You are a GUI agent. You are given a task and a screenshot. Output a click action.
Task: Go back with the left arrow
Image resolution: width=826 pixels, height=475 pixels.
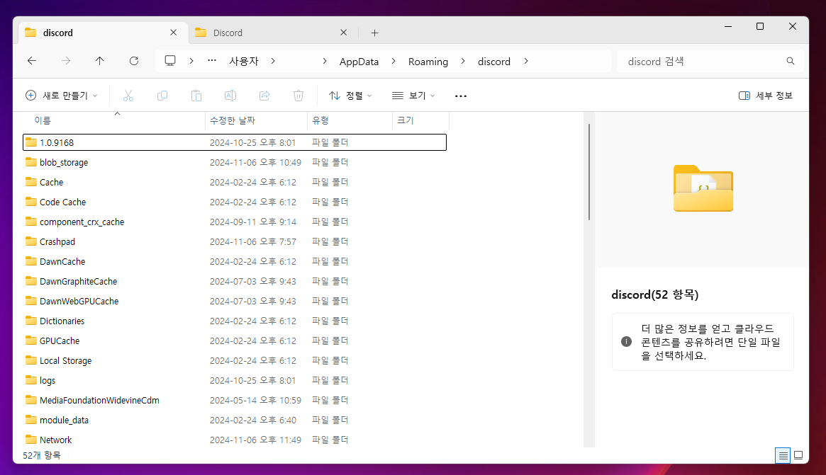pyautogui.click(x=32, y=61)
